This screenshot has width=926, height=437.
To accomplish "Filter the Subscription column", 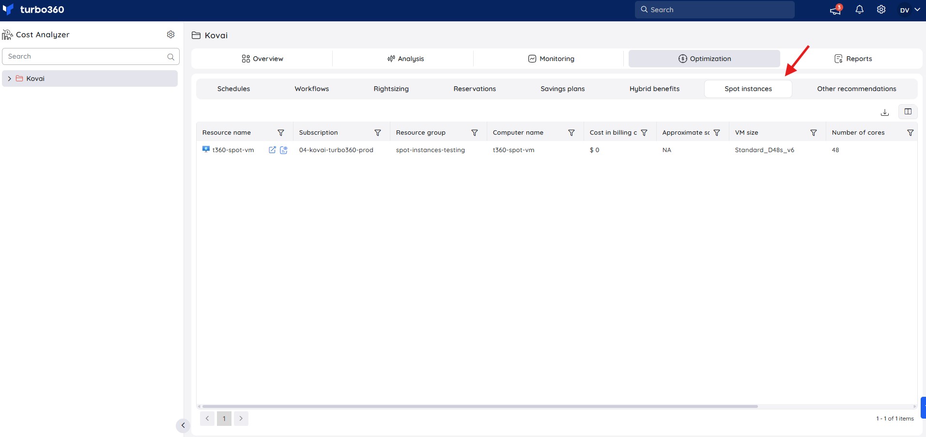I will [x=378, y=133].
